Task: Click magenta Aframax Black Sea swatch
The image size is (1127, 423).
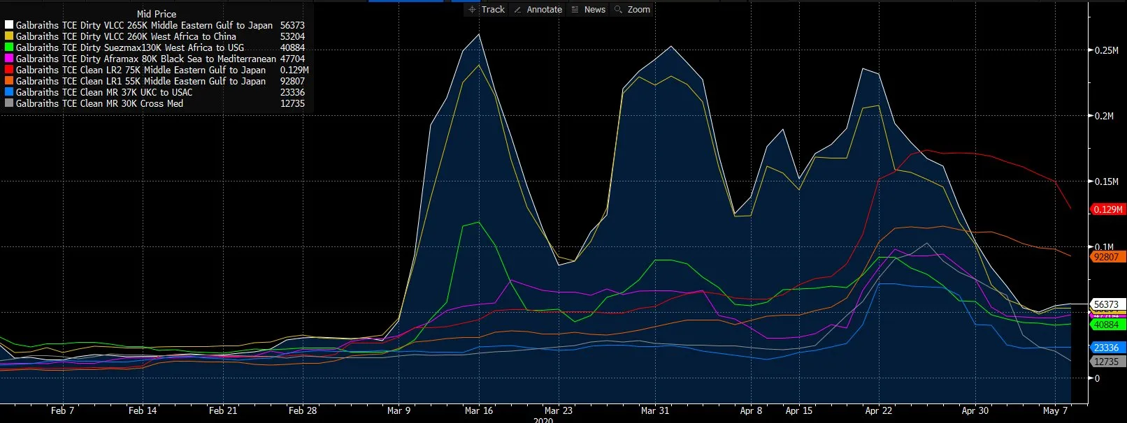Action: tap(9, 59)
